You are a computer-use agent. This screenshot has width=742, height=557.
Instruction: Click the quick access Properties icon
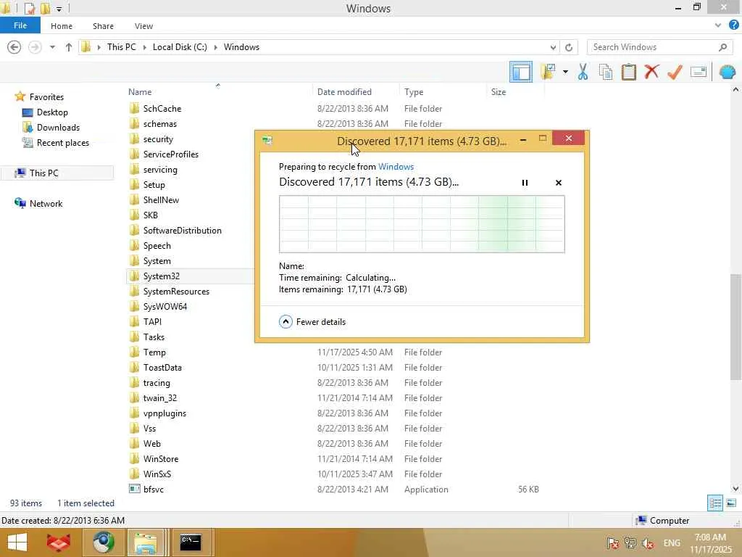[30, 9]
